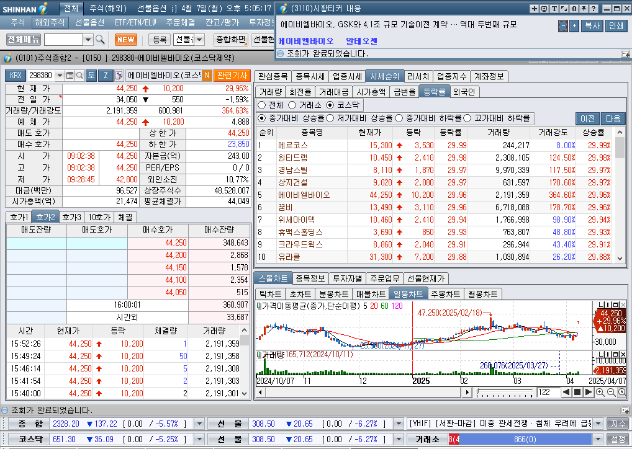Open the 코스닥 index row dropdown arrow
The height and width of the screenshot is (449, 632).
(199, 439)
